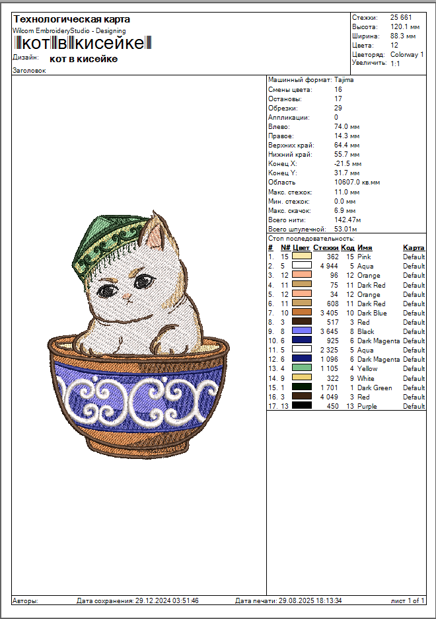Viewport: 436px width, 619px height.
Task: Click the 'Имя' column header
Action: click(x=365, y=247)
